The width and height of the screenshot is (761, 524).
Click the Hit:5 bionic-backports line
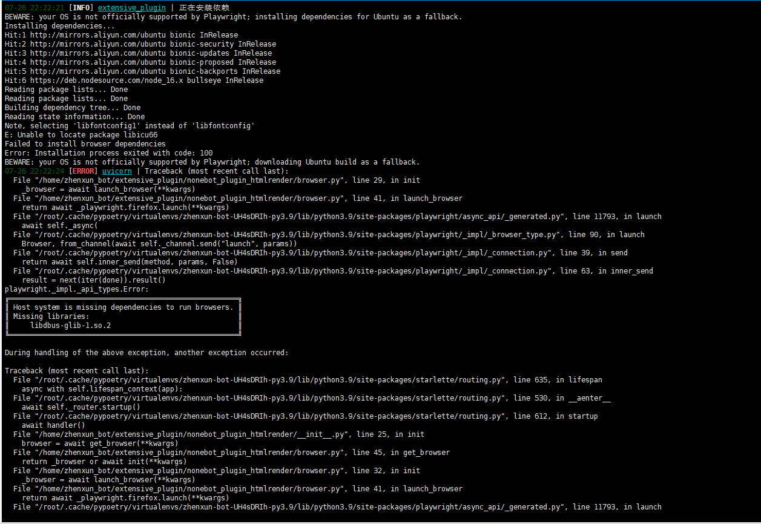click(142, 71)
